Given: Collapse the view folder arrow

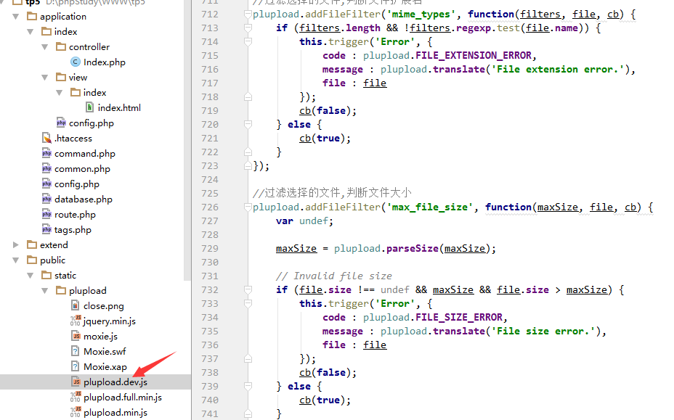Looking at the screenshot, I should pos(45,78).
